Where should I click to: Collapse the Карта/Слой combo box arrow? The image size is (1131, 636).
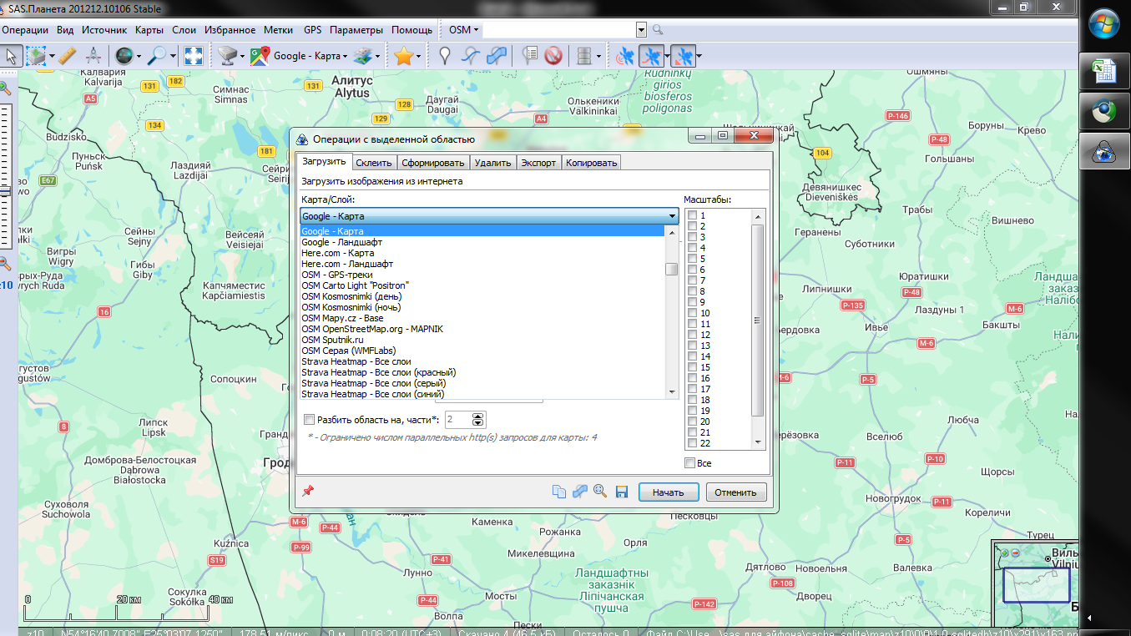pyautogui.click(x=671, y=216)
